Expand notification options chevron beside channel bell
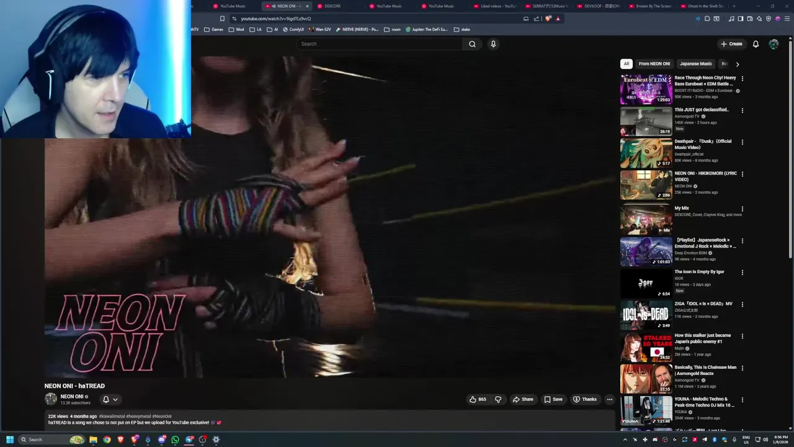Viewport: 794px width, 447px height. click(x=115, y=399)
